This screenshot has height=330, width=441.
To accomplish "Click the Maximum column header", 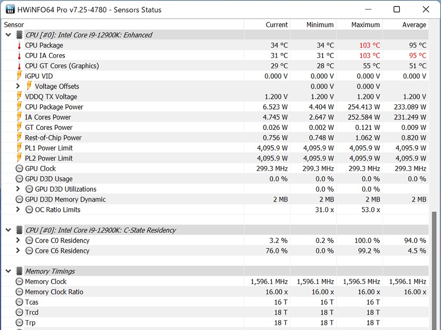I will pyautogui.click(x=365, y=25).
